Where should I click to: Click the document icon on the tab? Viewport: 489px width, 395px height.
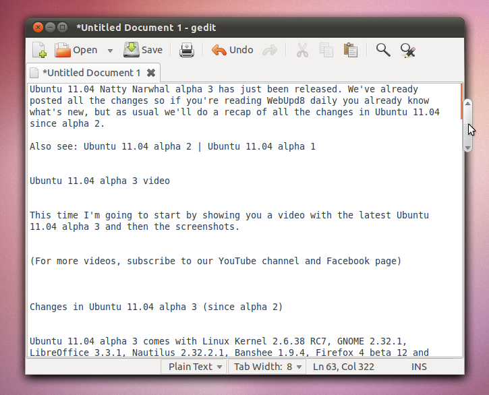pos(34,73)
